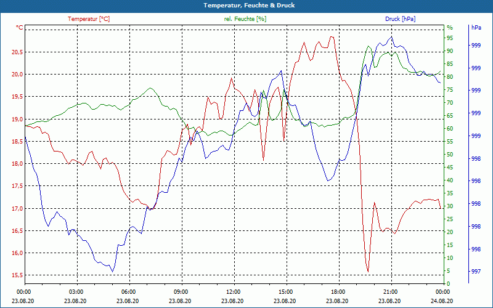
Task: Click the '55' humidity axis value
Action: 450,142
